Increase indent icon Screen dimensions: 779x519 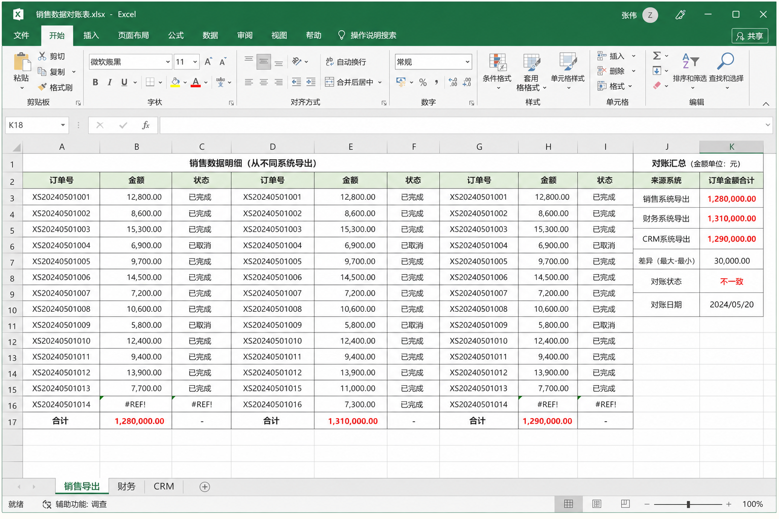click(311, 82)
